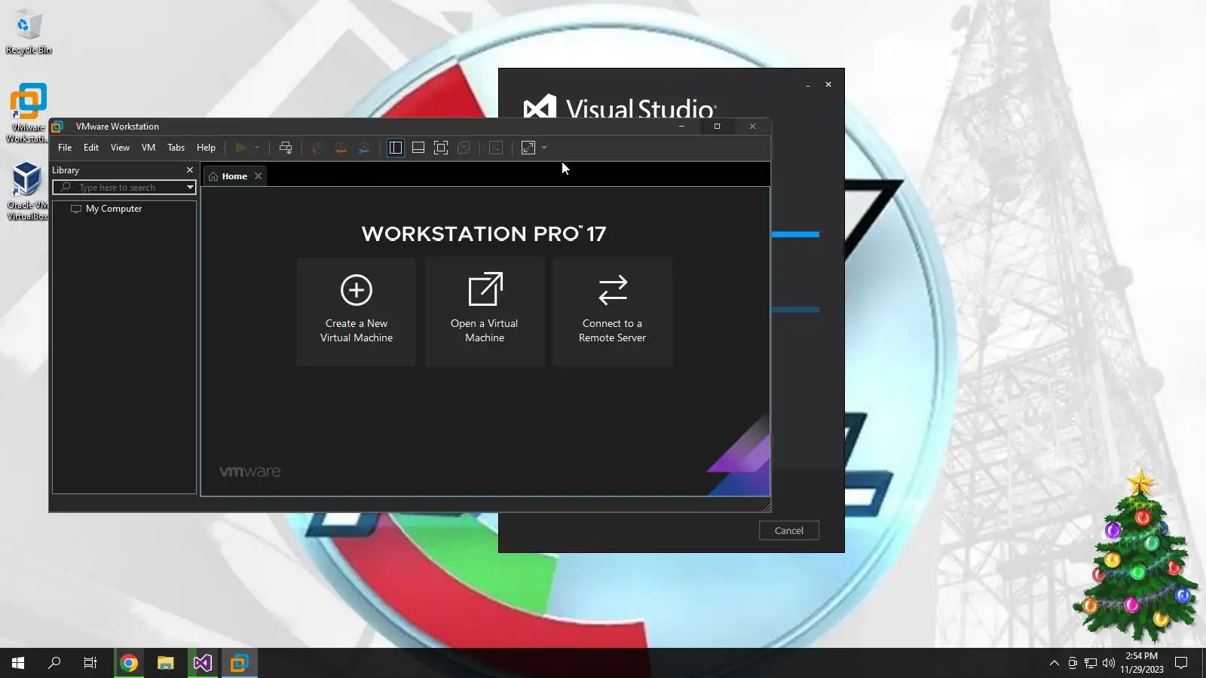The height and width of the screenshot is (678, 1206).
Task: Open File Explorer from the taskbar
Action: point(166,663)
